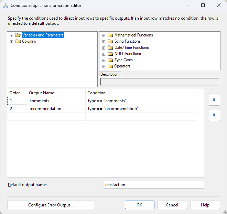Click the String Functions folder icon
The width and height of the screenshot is (227, 214).
pyautogui.click(x=110, y=41)
